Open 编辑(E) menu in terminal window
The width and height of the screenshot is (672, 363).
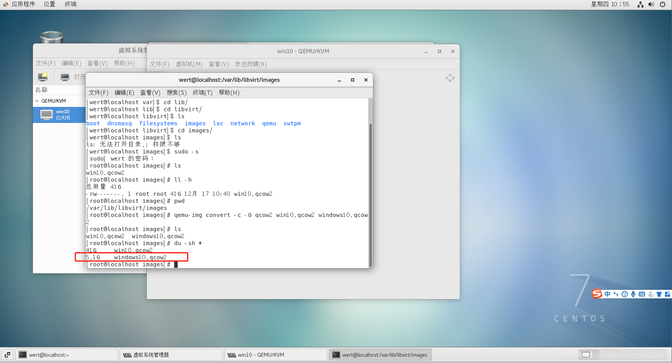[x=124, y=92]
